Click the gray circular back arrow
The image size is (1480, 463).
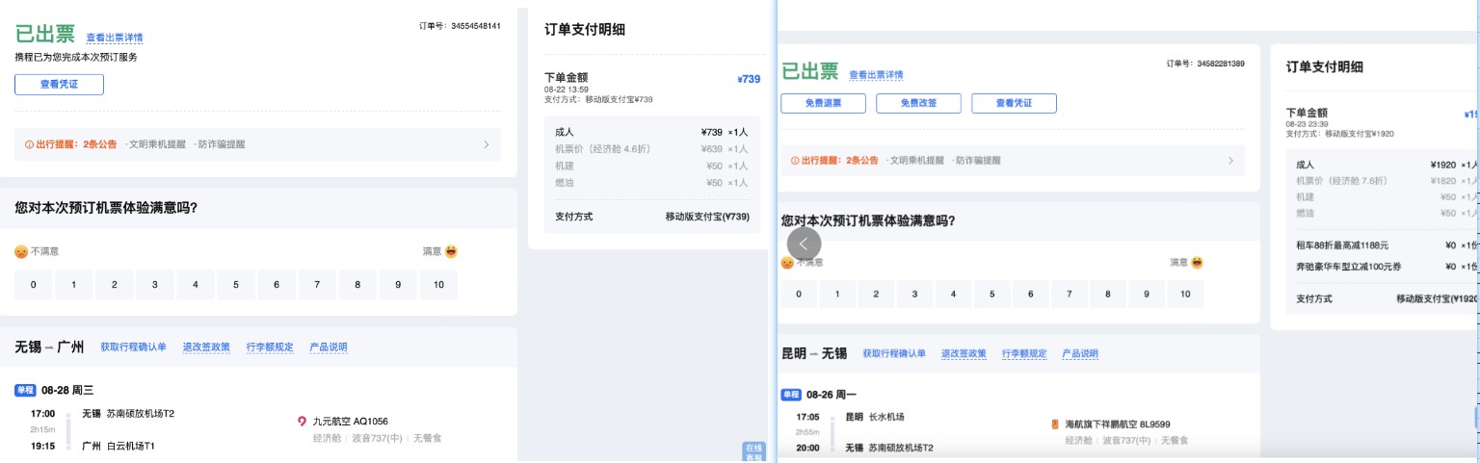(804, 244)
